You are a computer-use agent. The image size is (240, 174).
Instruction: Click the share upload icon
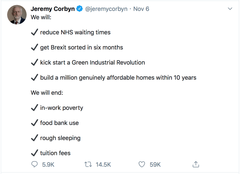click(x=196, y=164)
